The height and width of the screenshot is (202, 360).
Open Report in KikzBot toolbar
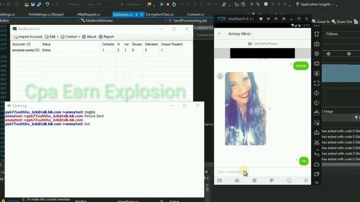point(106,36)
